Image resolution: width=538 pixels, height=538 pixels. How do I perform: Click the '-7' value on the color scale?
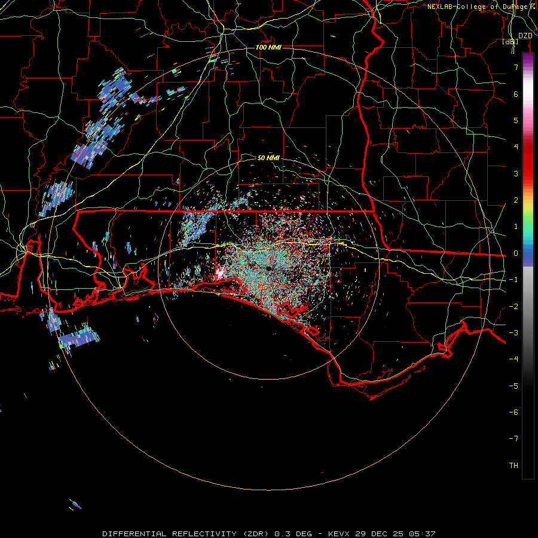[513, 439]
